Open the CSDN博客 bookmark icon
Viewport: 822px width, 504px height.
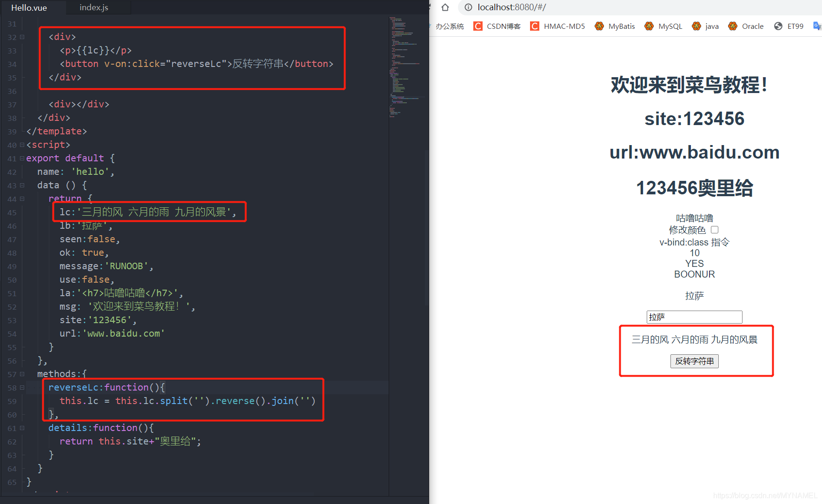click(x=477, y=26)
